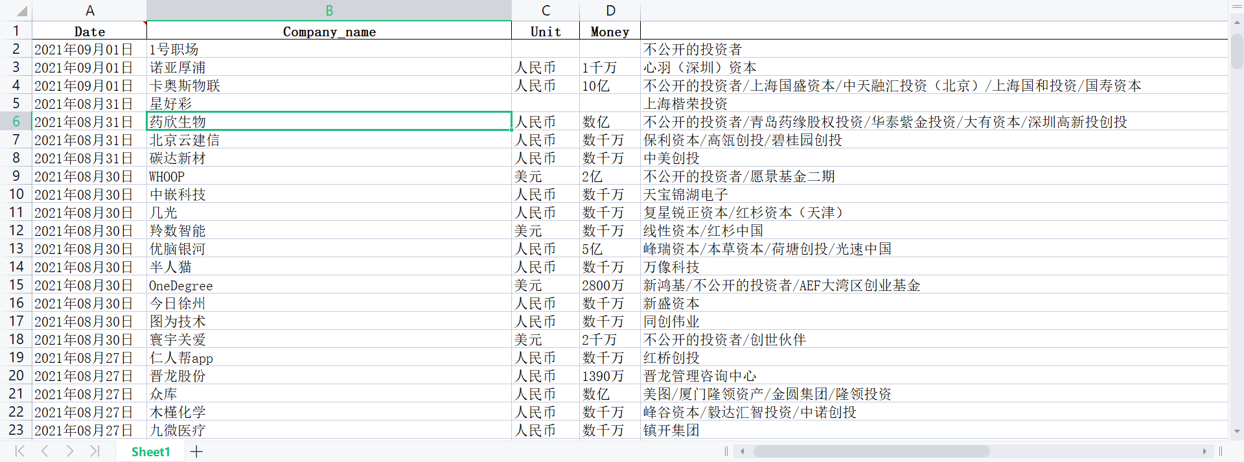Go to the first sheet navigation arrow
This screenshot has width=1244, height=462.
20,451
